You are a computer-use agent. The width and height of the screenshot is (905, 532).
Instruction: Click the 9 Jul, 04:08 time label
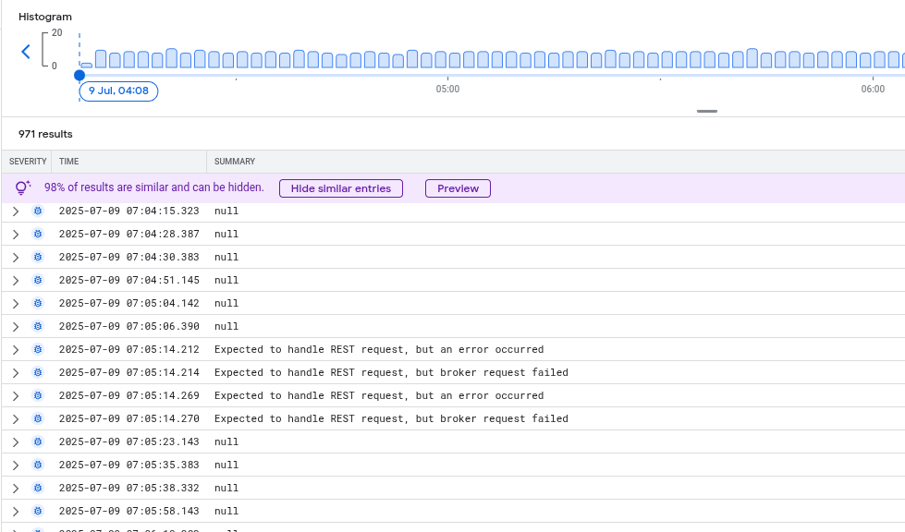tap(118, 91)
